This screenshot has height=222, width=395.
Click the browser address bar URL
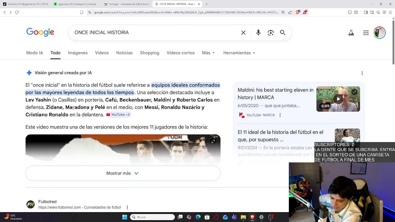pos(186,12)
